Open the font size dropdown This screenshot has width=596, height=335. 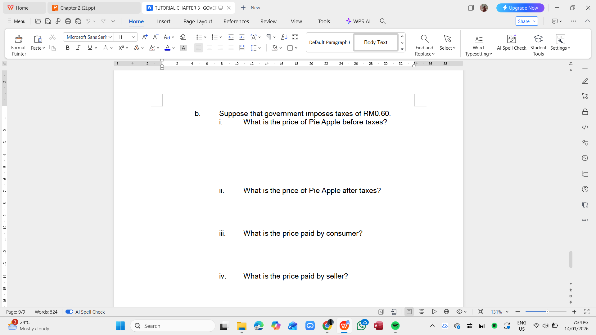click(133, 37)
